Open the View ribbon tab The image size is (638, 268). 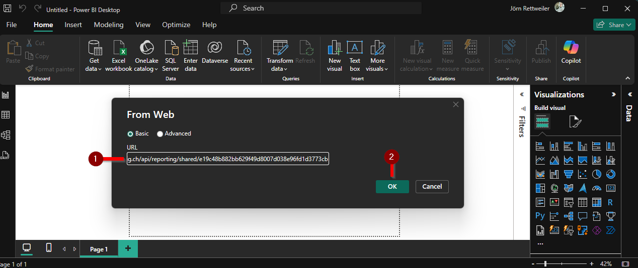143,25
